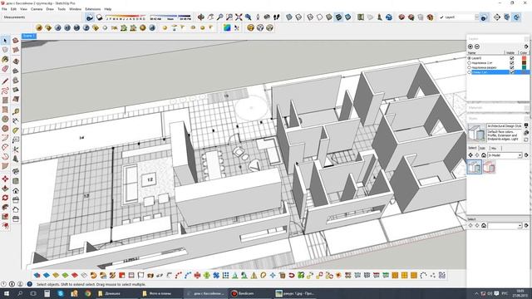532x299 pixels.
Task: Open Layers panel Details arrow menu
Action: tap(526, 47)
